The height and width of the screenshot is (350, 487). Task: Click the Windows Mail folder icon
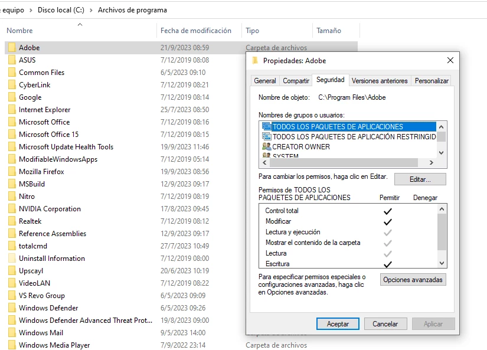point(12,333)
